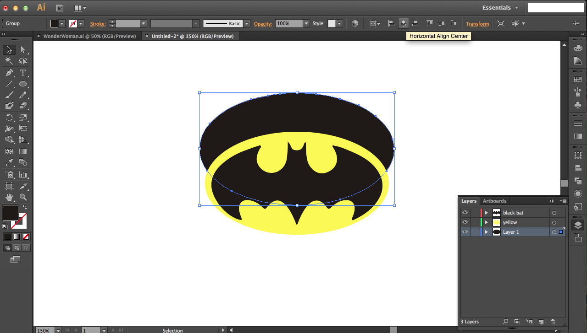The height and width of the screenshot is (333, 587).
Task: Swap fill and stroke arrows
Action: 25,207
